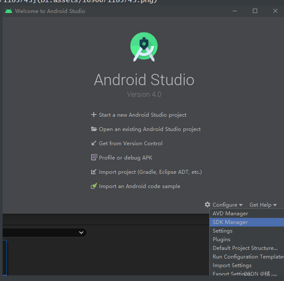Minimize the Welcome to Android Studio window
Screen dimensions: 284x281
235,11
